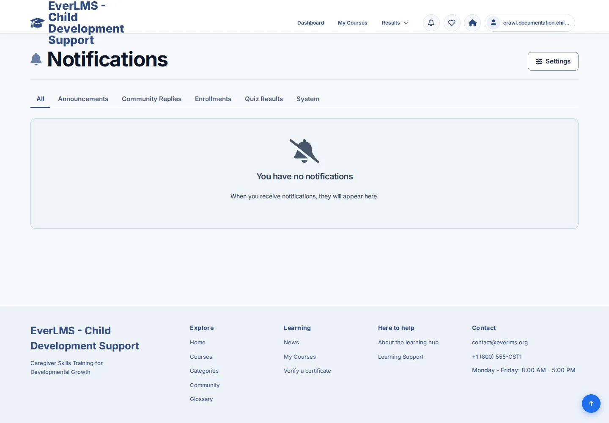Click the 'Here to help' heading
The image size is (609, 423).
396,328
